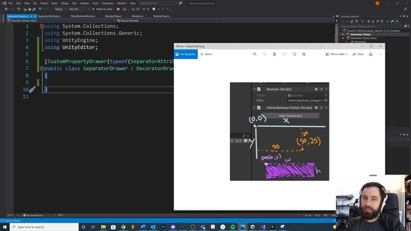411x231 pixels.
Task: Click the Open File icon in the toolbar
Action: 25,9
